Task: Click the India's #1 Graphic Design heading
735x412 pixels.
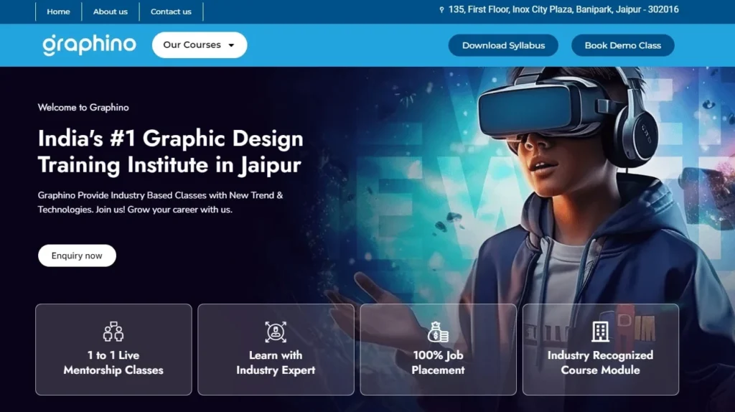Action: click(x=171, y=152)
